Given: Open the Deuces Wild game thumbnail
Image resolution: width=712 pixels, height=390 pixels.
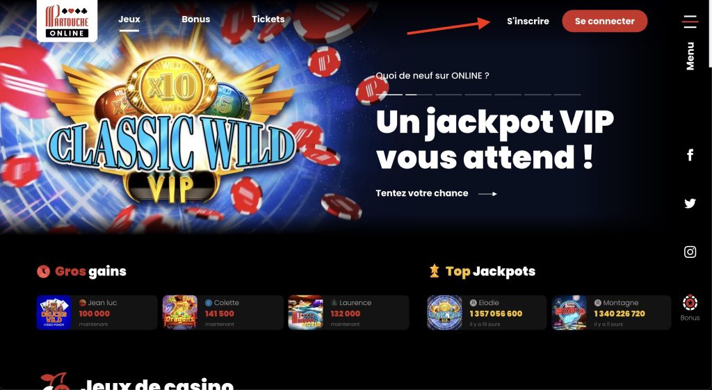Looking at the screenshot, I should (54, 312).
